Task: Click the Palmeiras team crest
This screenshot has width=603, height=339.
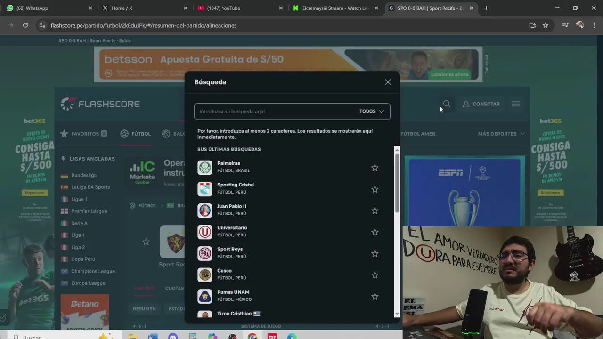Action: click(x=205, y=168)
